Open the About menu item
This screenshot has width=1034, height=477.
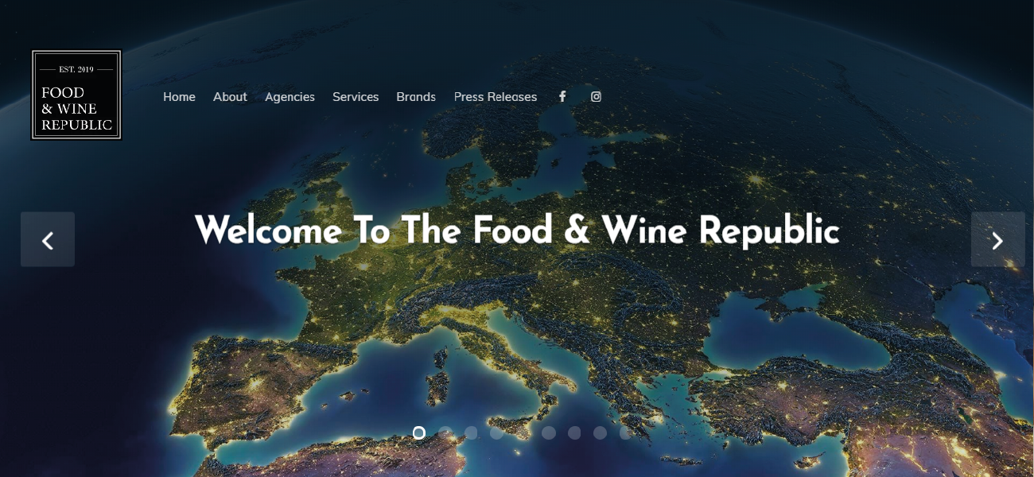click(x=230, y=96)
